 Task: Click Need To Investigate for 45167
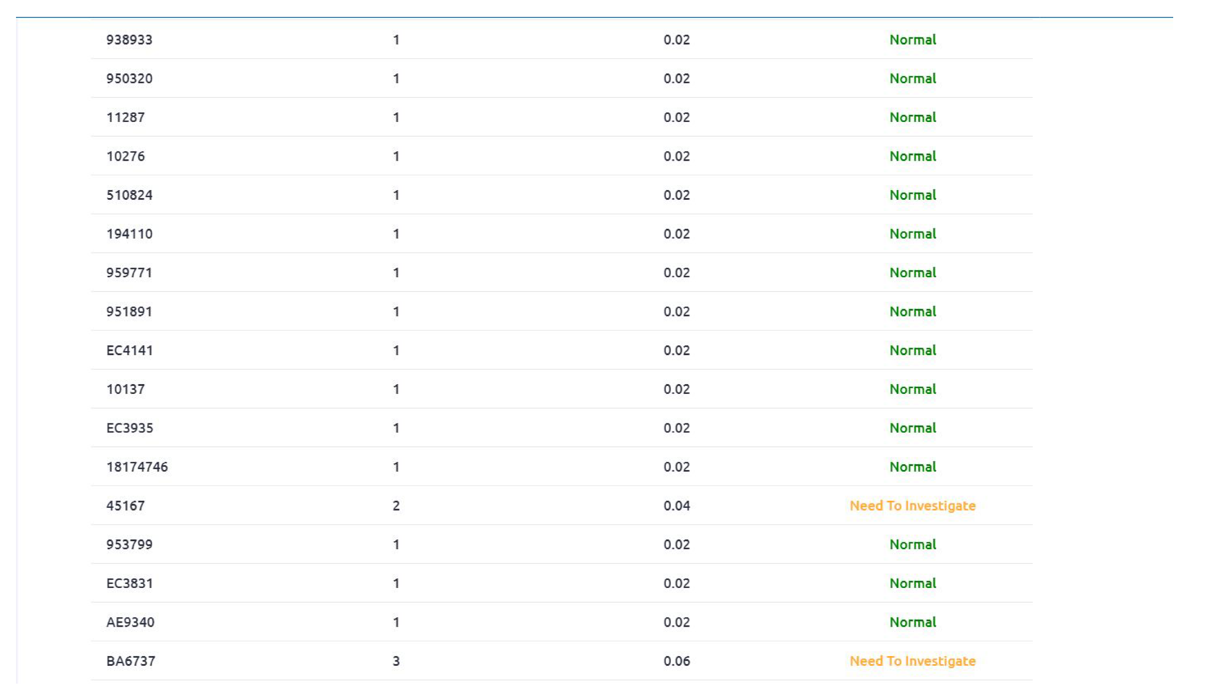[912, 506]
